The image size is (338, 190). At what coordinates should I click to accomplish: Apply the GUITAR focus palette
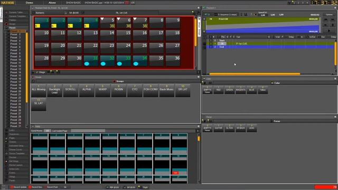218,128
